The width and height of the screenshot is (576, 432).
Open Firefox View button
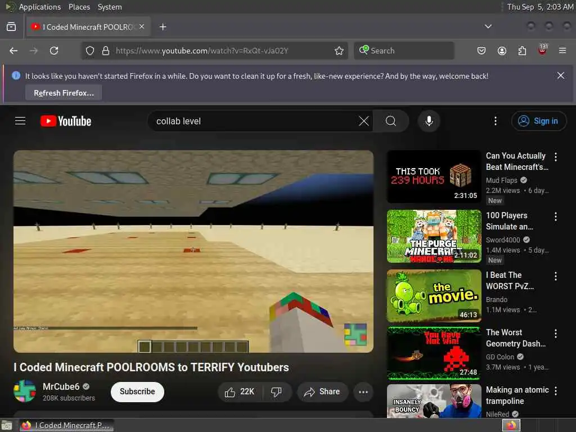coord(11,27)
